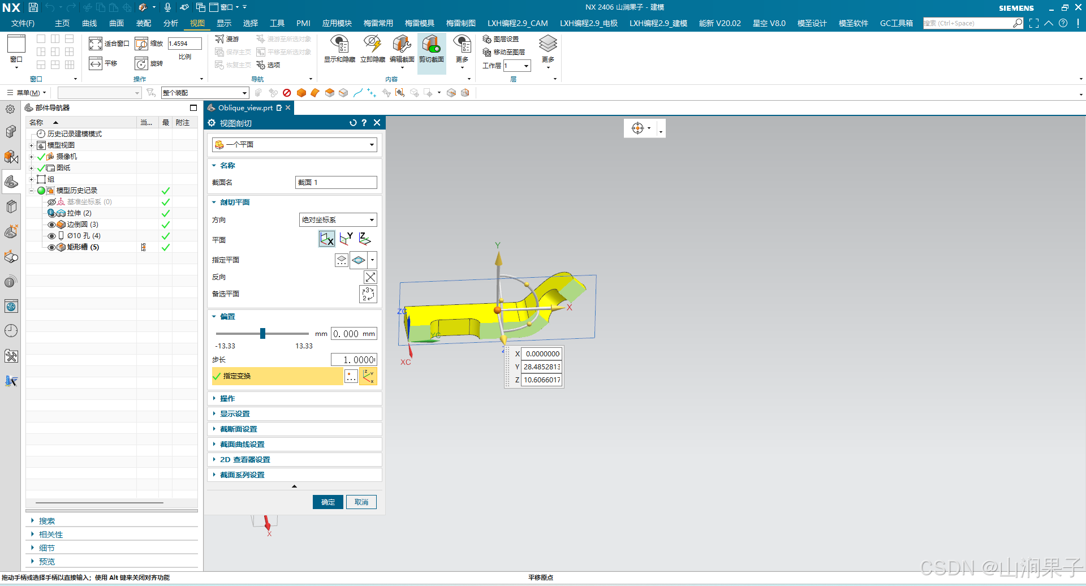Select the Y plane icon in dialog
The width and height of the screenshot is (1086, 586).
coord(346,239)
